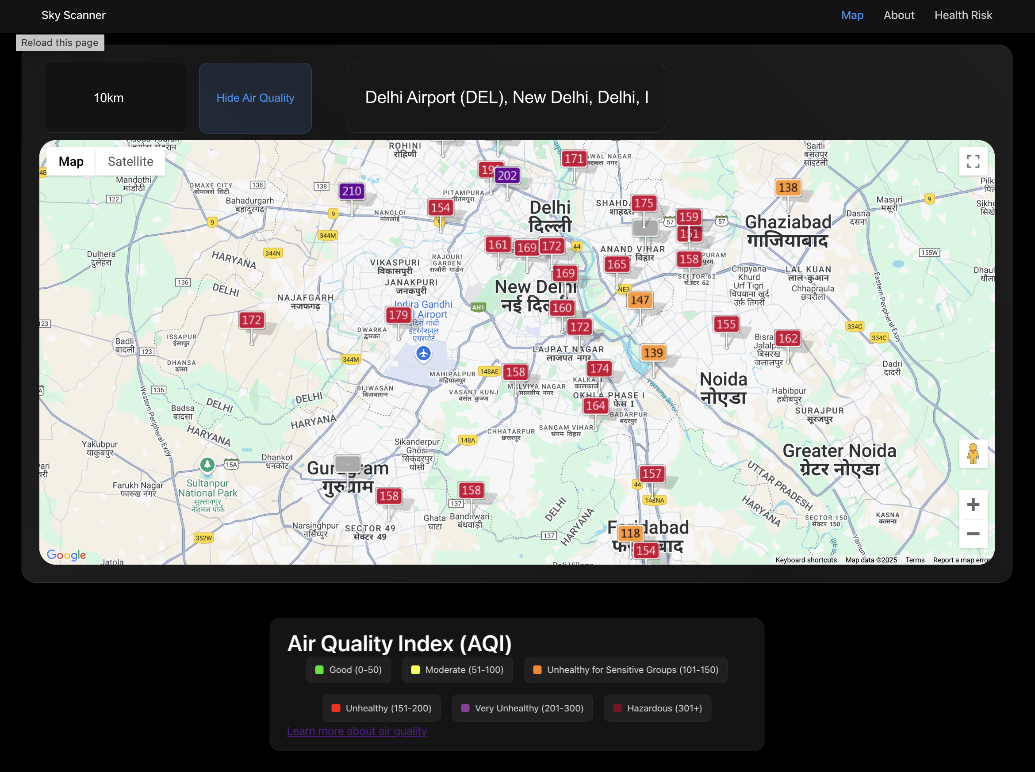The width and height of the screenshot is (1035, 772).
Task: Click the purple 210 AQI marker
Action: pos(352,191)
